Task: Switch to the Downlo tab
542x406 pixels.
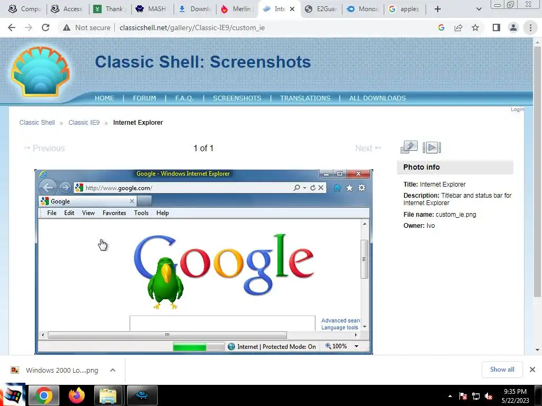Action: [194, 9]
